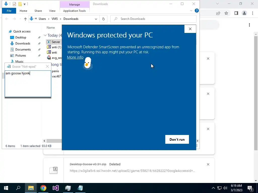Open the Application Tools tab
Screen dimensions: 258x193
74,11
